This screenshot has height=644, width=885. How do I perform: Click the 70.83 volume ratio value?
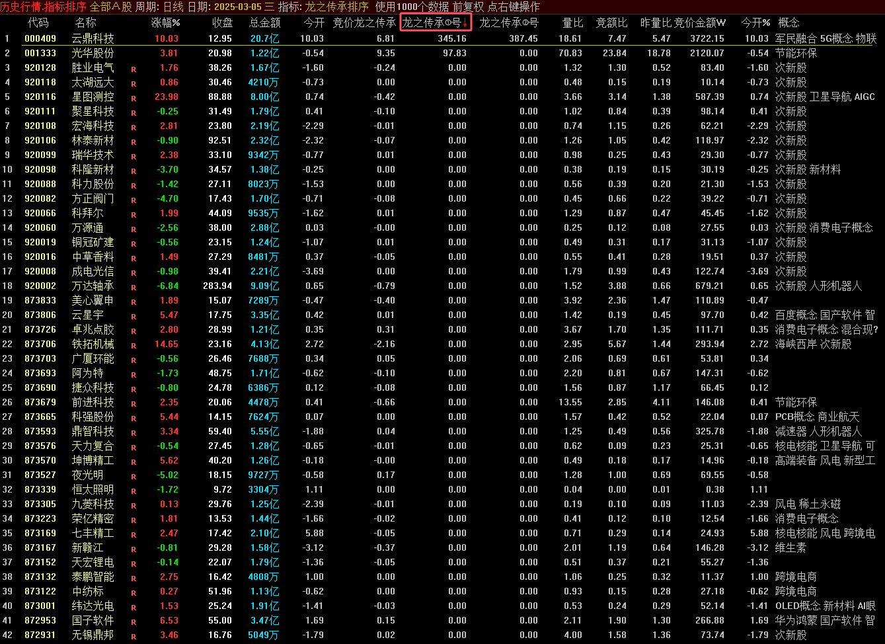point(570,53)
